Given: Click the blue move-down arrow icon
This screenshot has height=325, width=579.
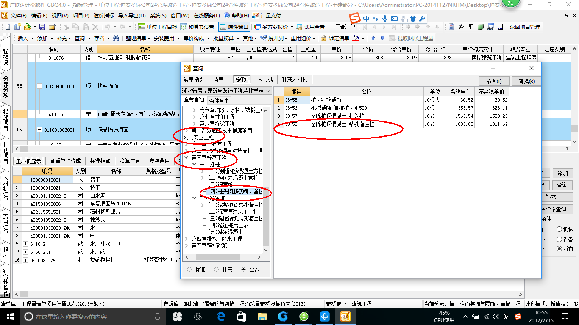Looking at the screenshot, I should (382, 38).
